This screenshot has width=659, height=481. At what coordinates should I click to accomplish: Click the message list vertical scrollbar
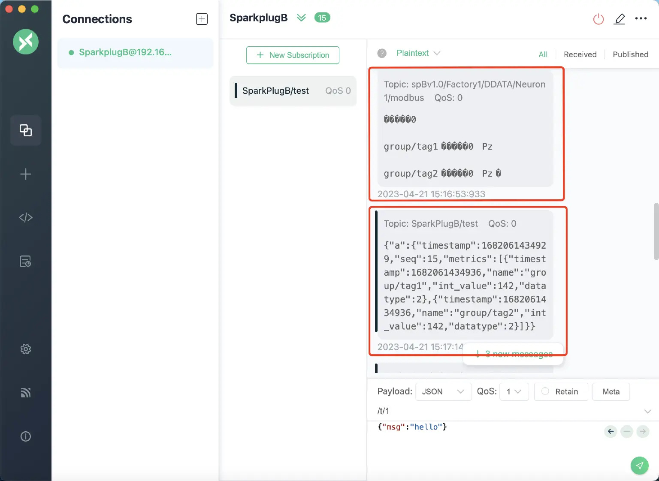click(656, 231)
